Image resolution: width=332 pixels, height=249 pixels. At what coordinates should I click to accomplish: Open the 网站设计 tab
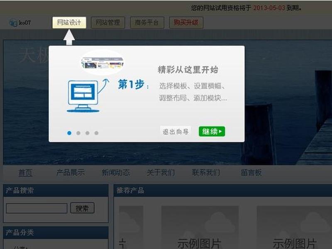[69, 22]
